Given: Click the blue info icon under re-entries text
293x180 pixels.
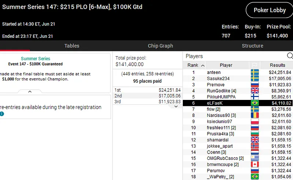Looking at the screenshot, I should [x=2, y=114].
